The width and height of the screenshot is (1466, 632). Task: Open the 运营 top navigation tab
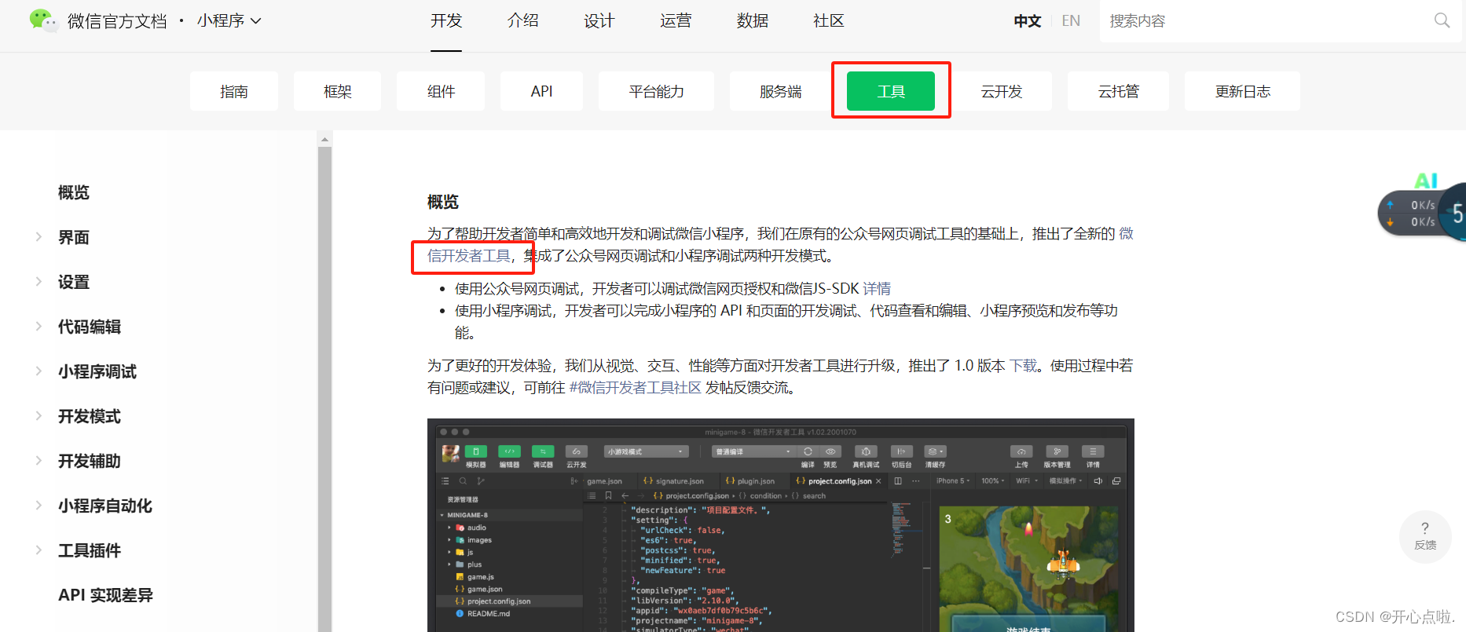[676, 20]
